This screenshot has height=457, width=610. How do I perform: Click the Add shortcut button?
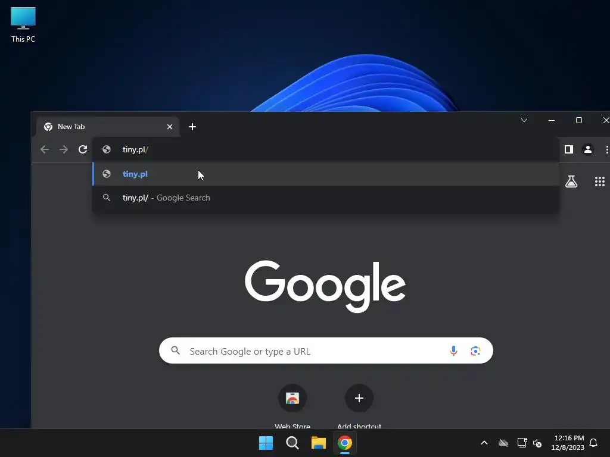click(x=359, y=406)
